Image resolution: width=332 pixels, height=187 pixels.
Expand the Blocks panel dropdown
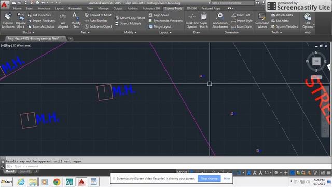28,32
